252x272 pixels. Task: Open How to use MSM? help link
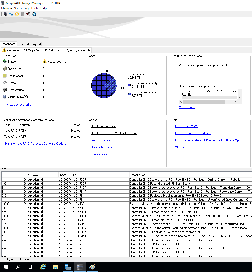[187, 126]
